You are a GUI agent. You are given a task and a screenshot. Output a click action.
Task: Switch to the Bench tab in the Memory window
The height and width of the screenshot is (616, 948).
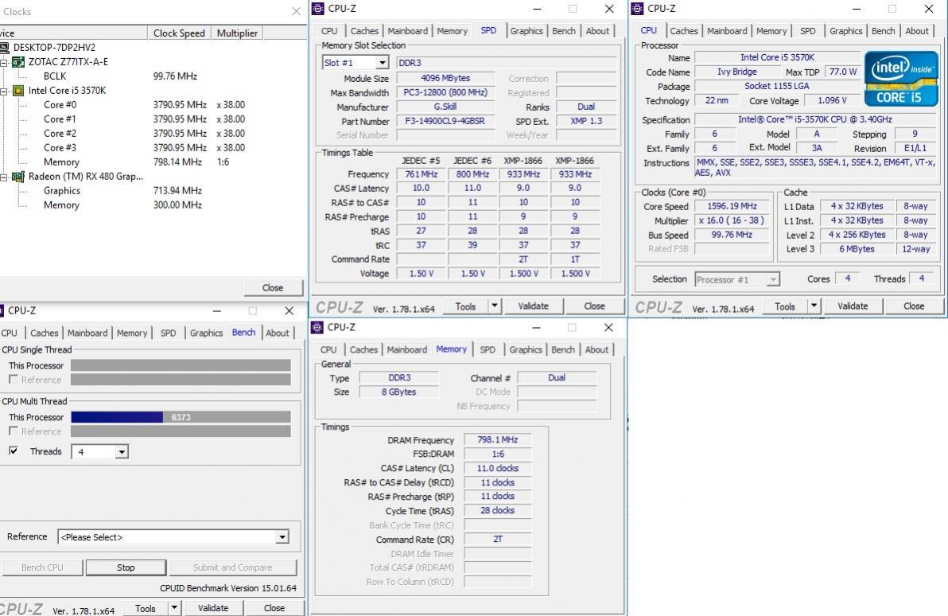[563, 349]
